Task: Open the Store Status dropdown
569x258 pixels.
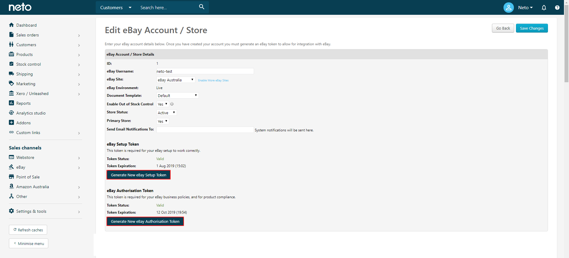Action: pyautogui.click(x=167, y=113)
